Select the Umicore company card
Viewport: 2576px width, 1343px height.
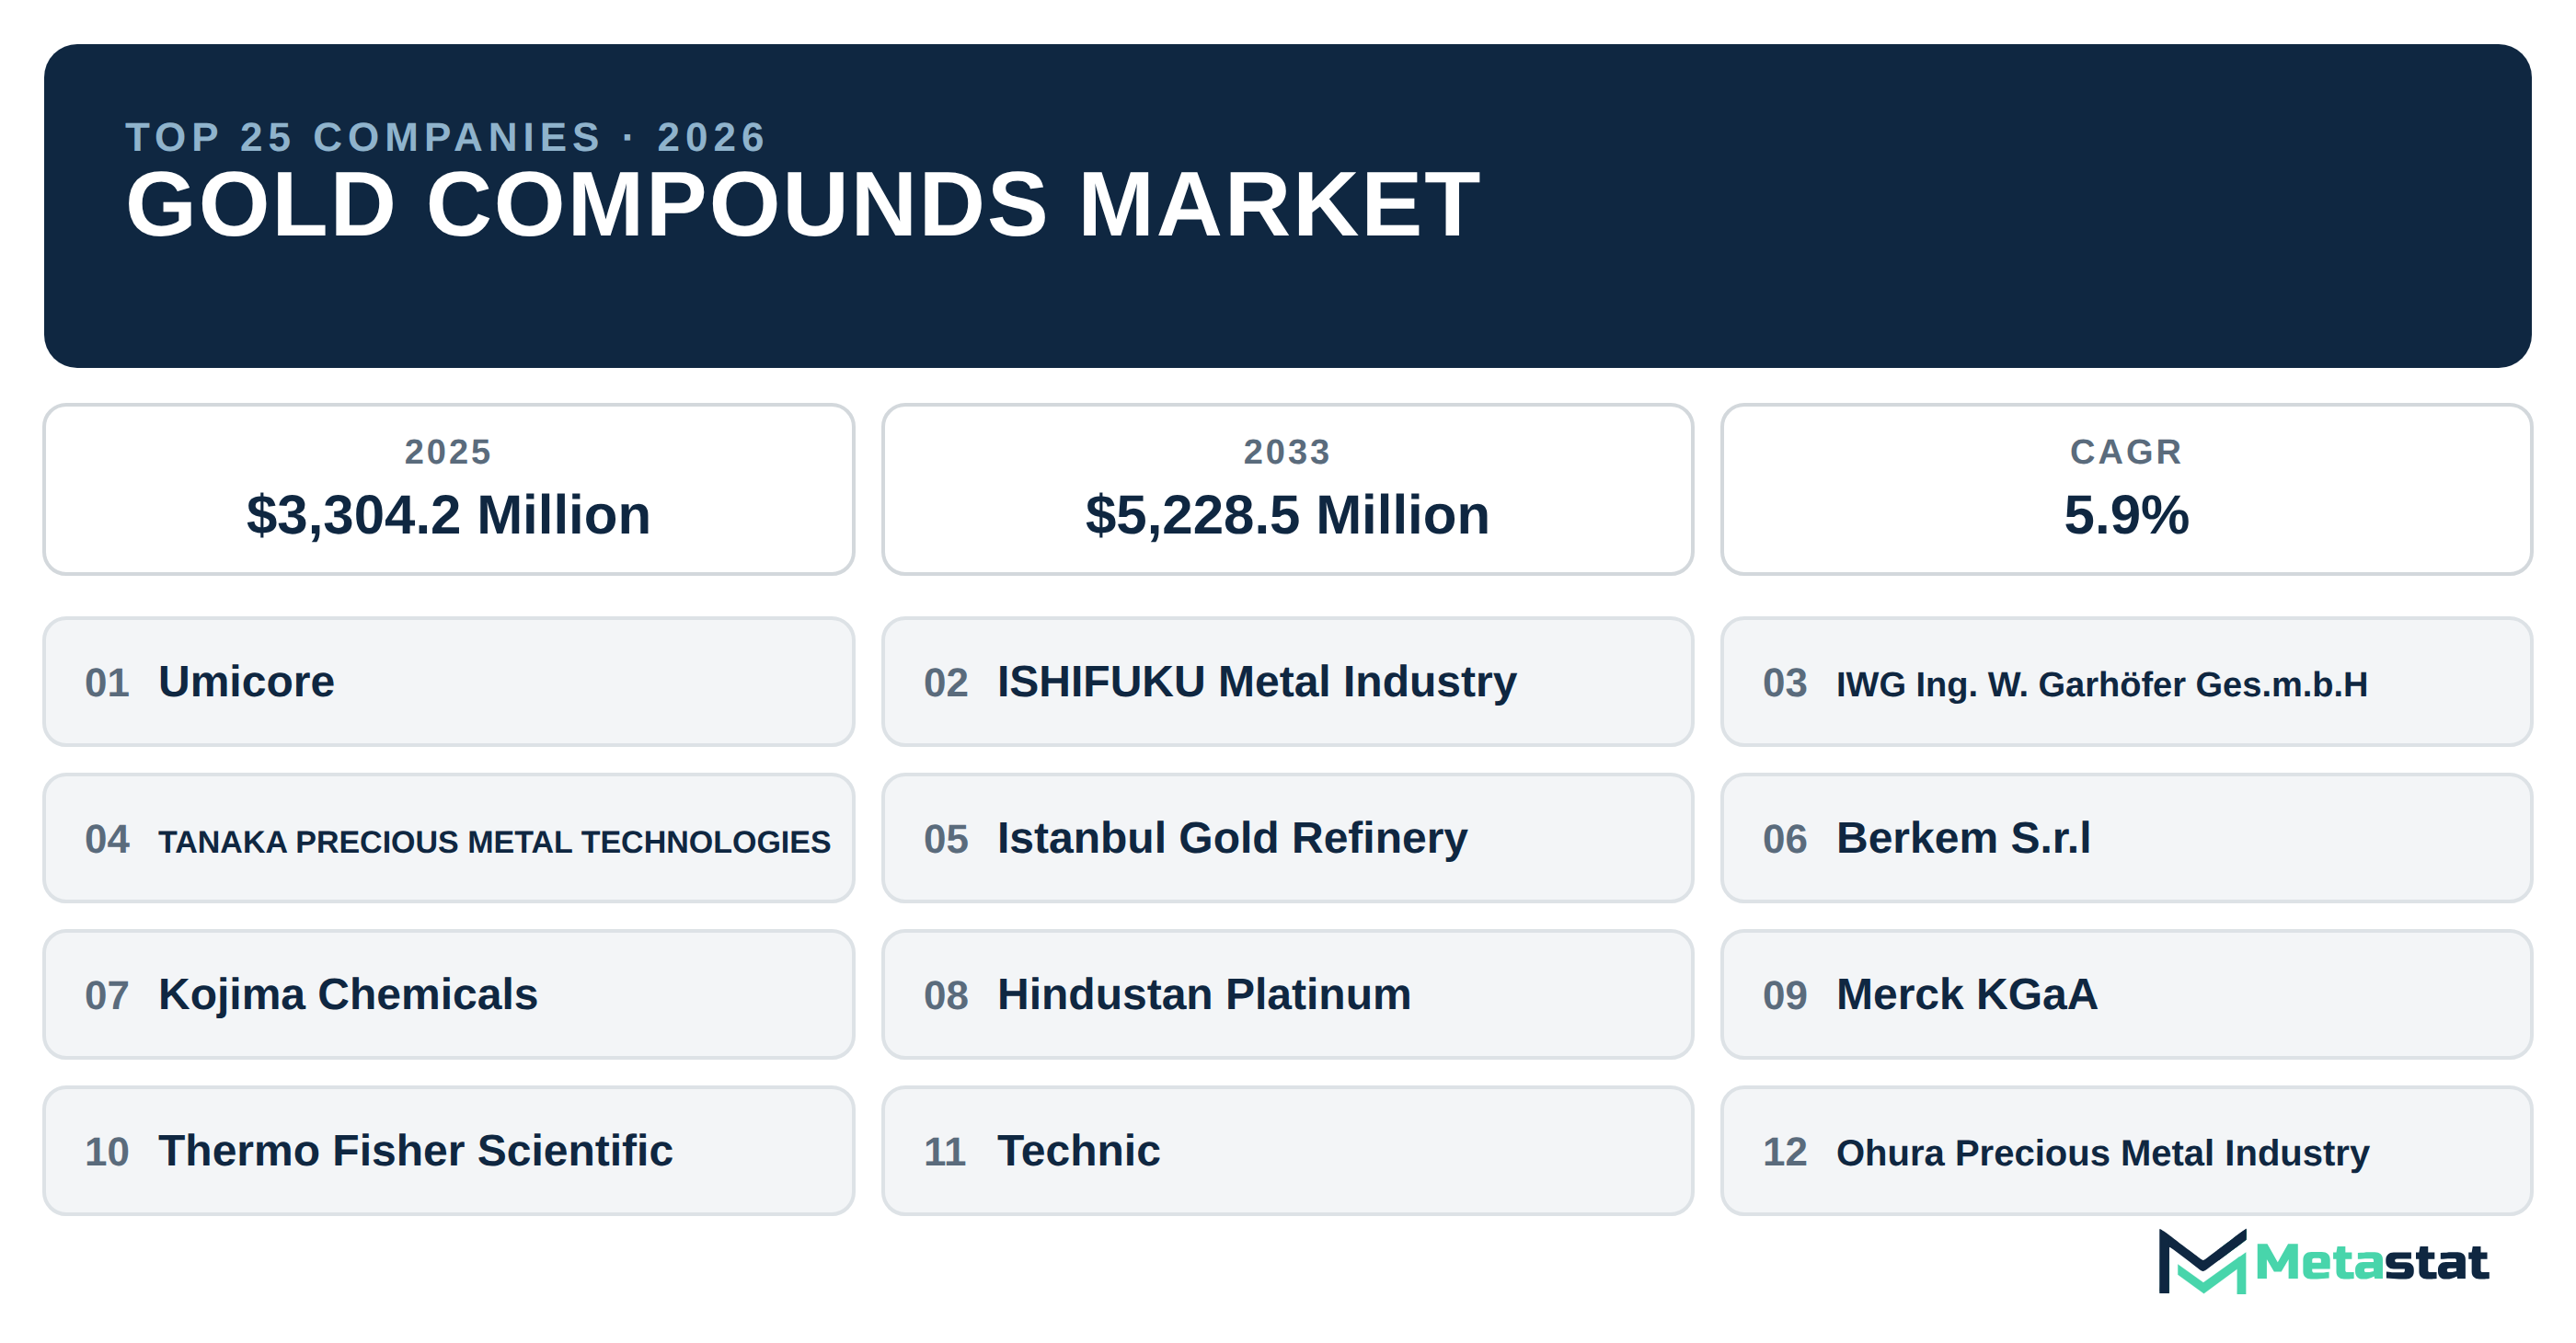[448, 681]
